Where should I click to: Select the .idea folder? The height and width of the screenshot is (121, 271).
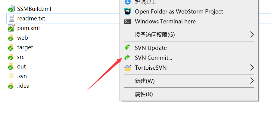tap(23, 86)
